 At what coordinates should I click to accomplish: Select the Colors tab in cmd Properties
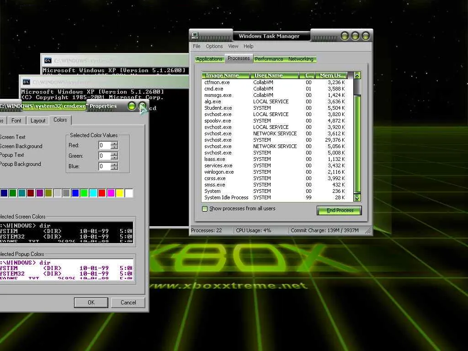[60, 120]
